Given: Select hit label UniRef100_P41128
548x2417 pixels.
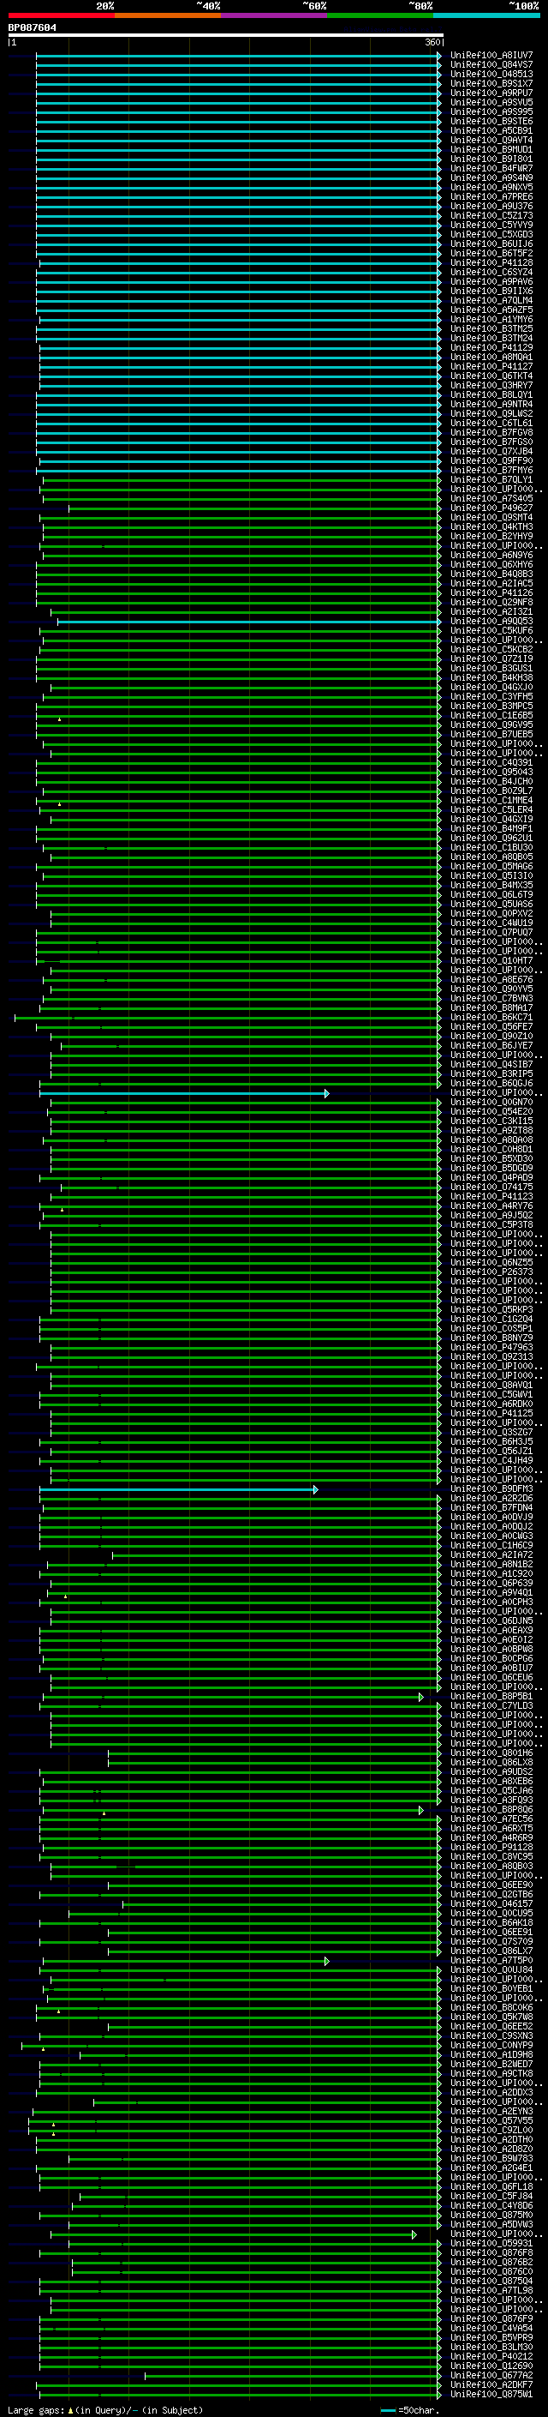Looking at the screenshot, I should (491, 262).
